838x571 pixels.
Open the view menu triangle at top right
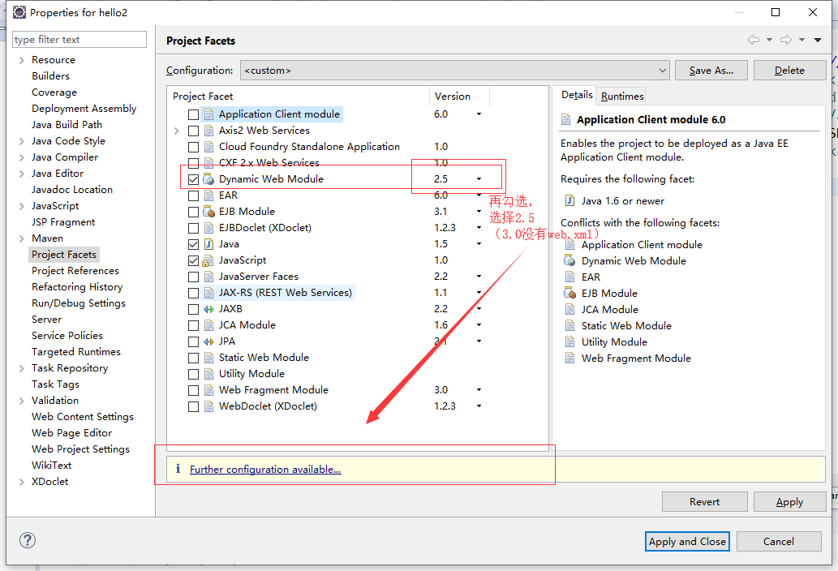pyautogui.click(x=818, y=40)
